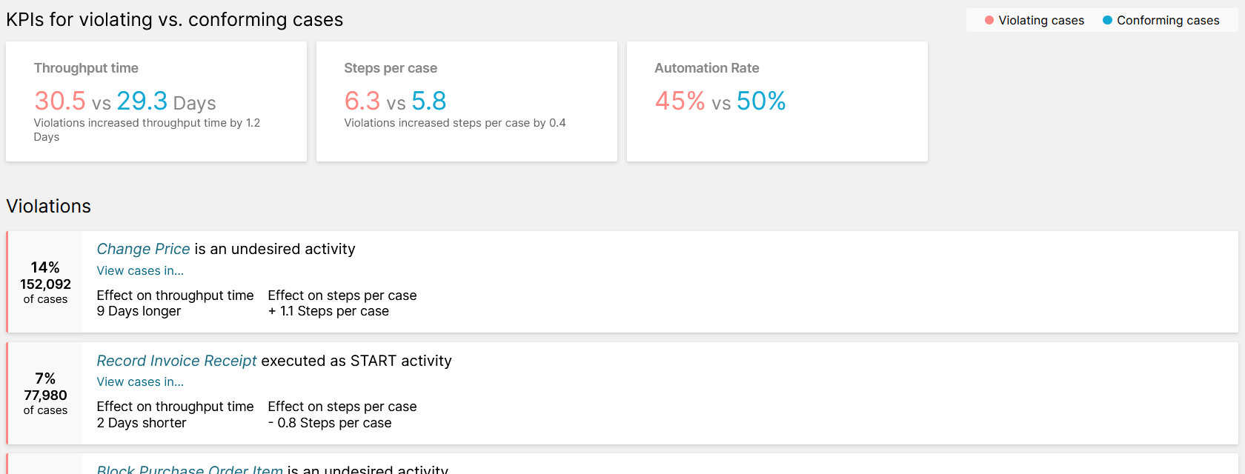Click the red Violating cases legend dot
This screenshot has height=474, width=1245.
(989, 21)
